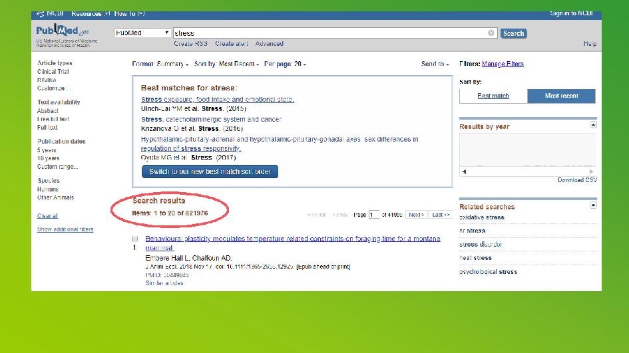
Task: Go to the Next results page
Action: (x=417, y=215)
